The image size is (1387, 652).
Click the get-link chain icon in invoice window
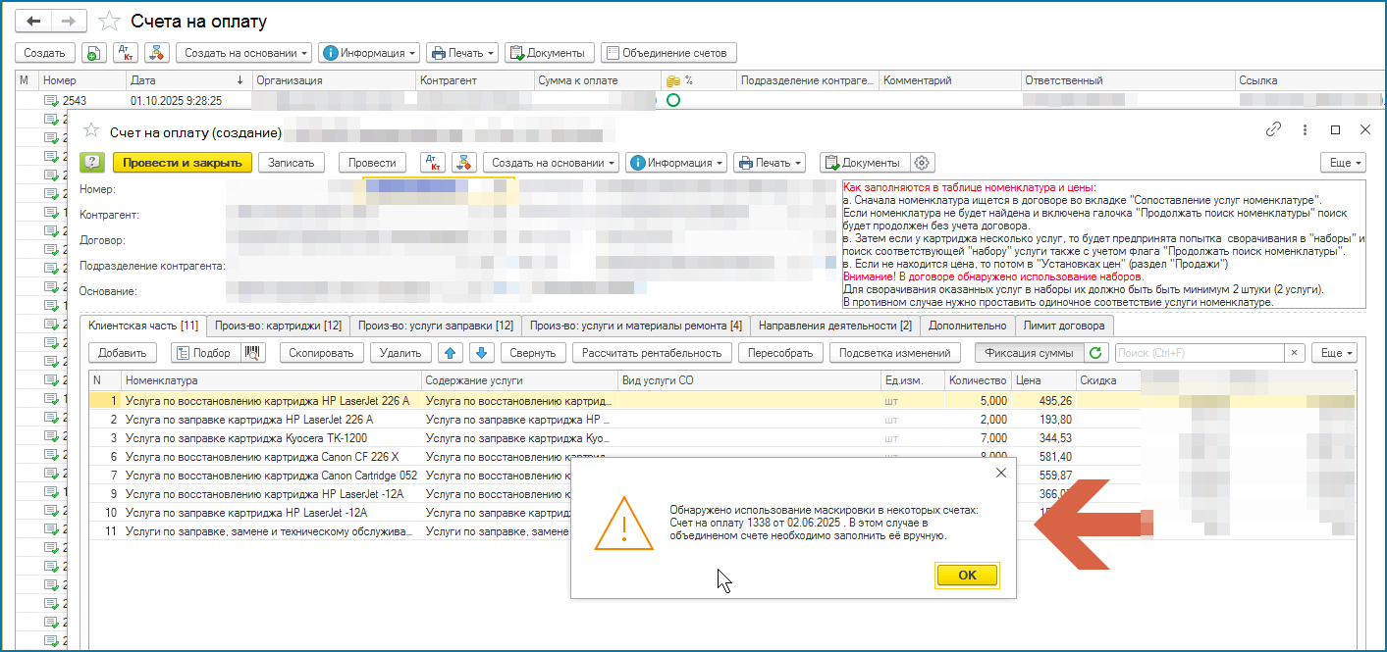point(1273,129)
